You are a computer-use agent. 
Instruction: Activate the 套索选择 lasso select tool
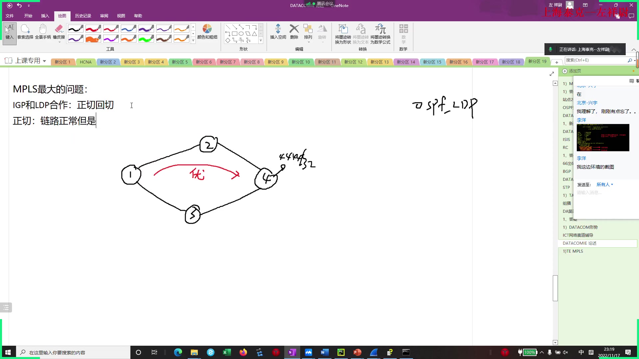click(x=25, y=32)
